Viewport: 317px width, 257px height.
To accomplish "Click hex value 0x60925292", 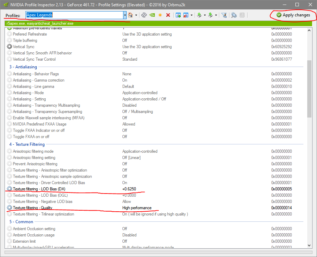I will pyautogui.click(x=282, y=47).
